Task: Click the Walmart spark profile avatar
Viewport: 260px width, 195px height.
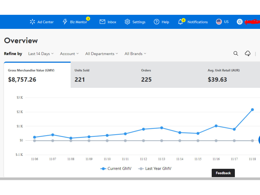Action: click(239, 22)
